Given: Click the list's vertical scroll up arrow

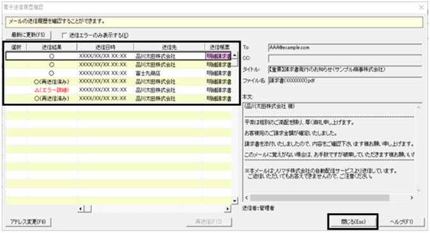Looking at the screenshot, I should pos(235,56).
